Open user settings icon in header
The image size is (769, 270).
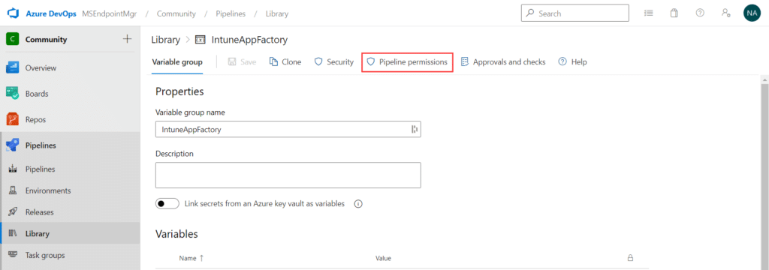coord(726,13)
